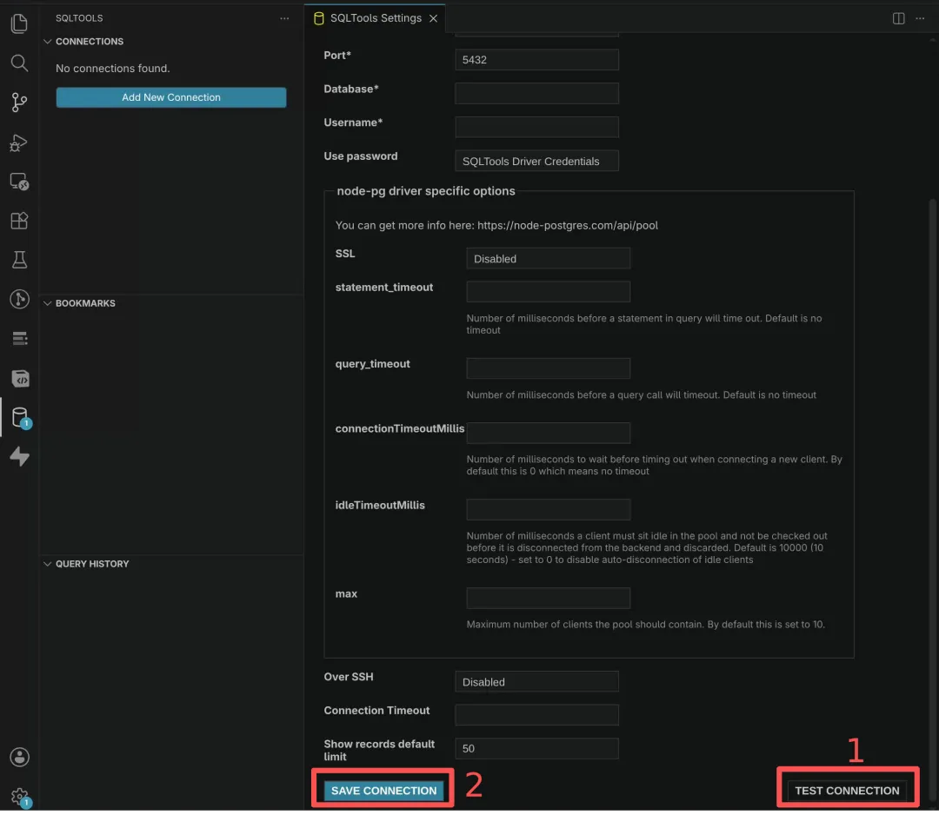Open SSL Disabled dropdown
Image resolution: width=939 pixels, height=835 pixels.
[548, 259]
